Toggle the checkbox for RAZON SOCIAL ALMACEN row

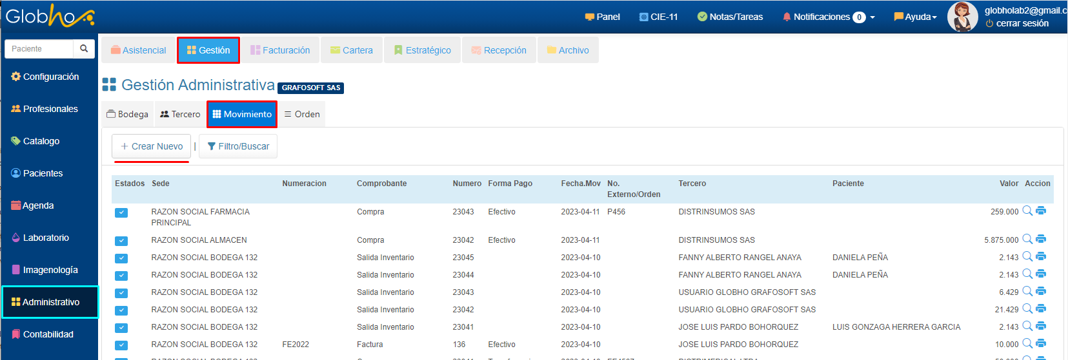point(121,241)
